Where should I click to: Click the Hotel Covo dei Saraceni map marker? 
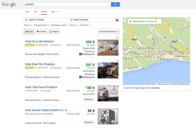point(161,59)
